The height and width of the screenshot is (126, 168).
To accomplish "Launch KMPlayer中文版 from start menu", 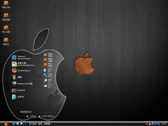I will coord(22,83).
